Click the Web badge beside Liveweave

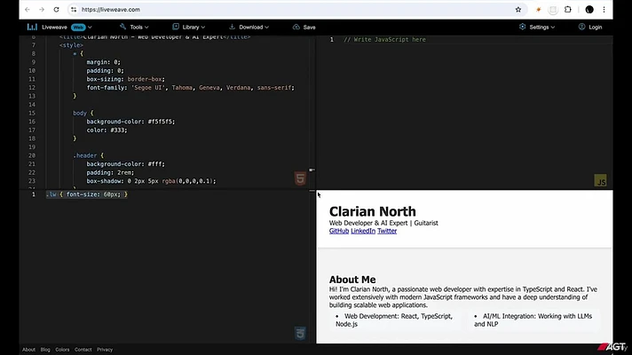78,28
